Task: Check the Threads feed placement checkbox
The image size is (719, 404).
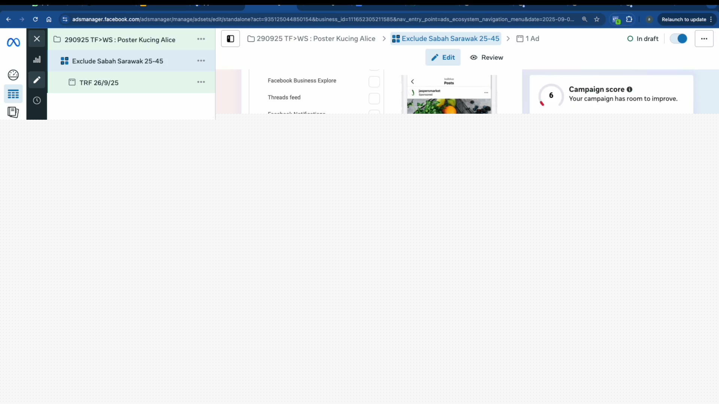Action: [x=374, y=98]
